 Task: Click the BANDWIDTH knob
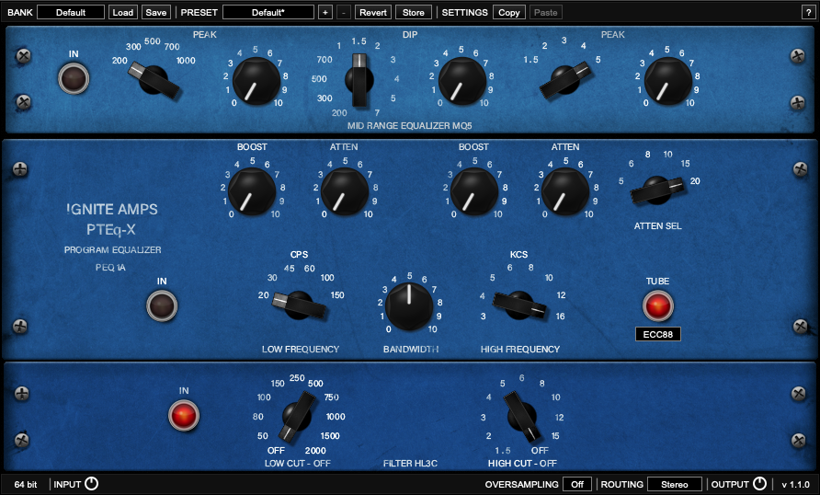(x=409, y=306)
